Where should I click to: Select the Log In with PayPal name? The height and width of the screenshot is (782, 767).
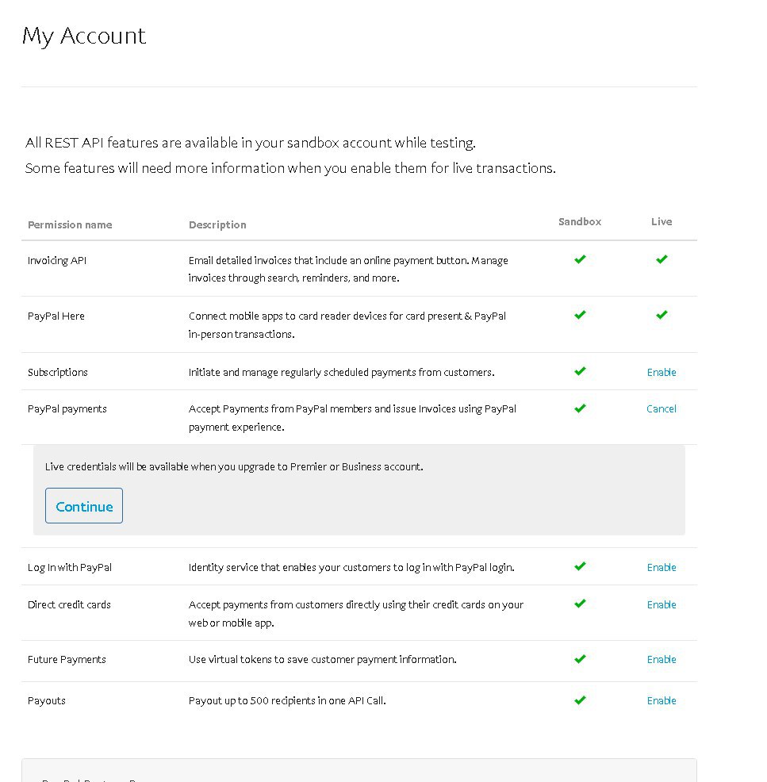[69, 568]
